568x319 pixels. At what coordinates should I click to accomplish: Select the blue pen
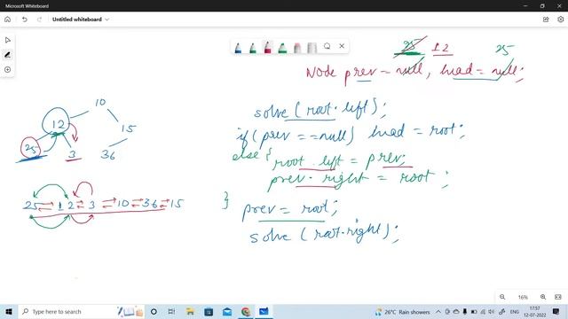[x=238, y=47]
